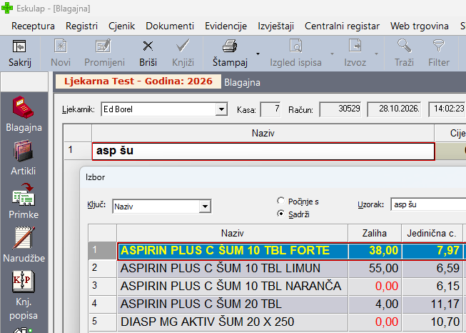Open the Evidencije menu
This screenshot has height=333, width=466.
[226, 26]
